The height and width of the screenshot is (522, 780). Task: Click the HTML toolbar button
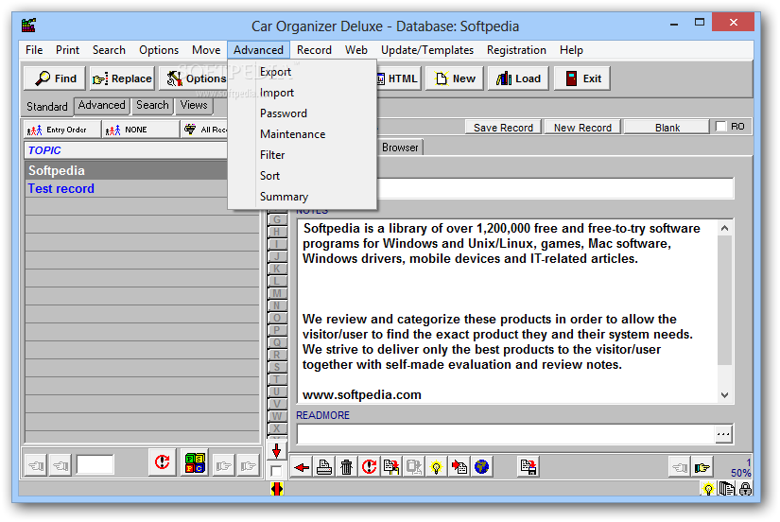coord(399,78)
